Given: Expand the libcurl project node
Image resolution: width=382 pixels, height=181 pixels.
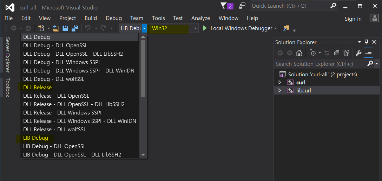Looking at the screenshot, I should click(x=280, y=91).
